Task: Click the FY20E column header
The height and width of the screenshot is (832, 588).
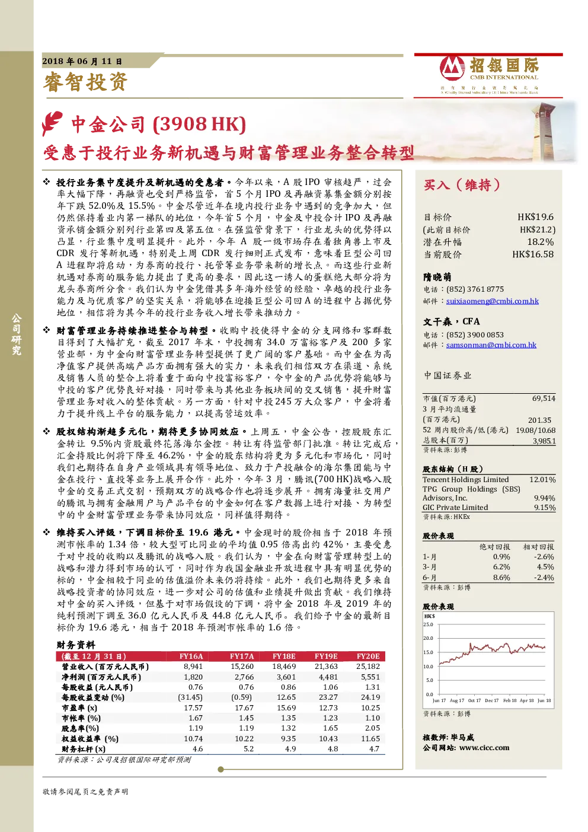Action: point(368,656)
